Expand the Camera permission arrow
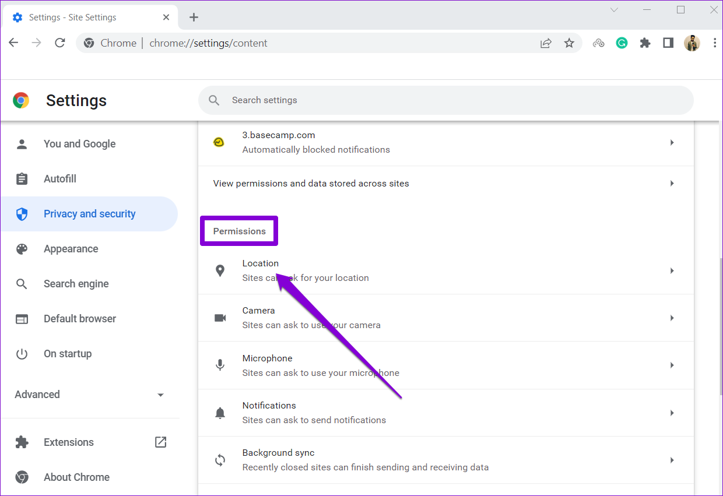 pos(672,318)
